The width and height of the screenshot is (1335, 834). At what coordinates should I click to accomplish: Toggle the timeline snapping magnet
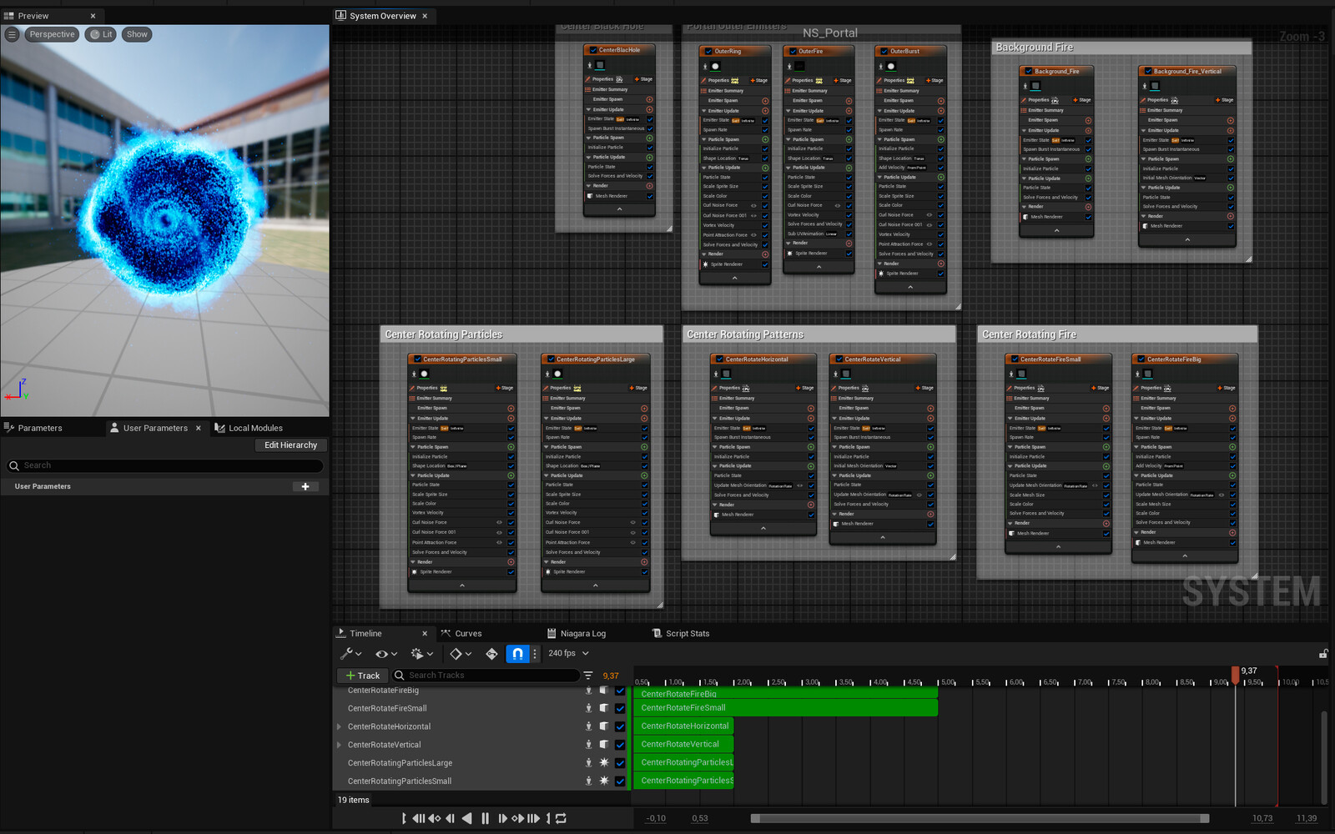click(x=517, y=654)
